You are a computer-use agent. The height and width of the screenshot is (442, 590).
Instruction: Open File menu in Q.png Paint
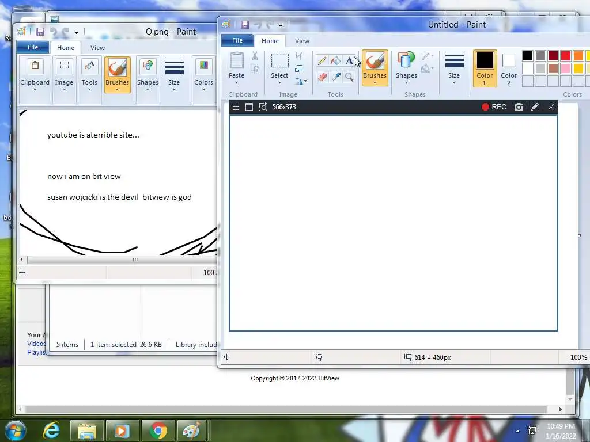33,47
